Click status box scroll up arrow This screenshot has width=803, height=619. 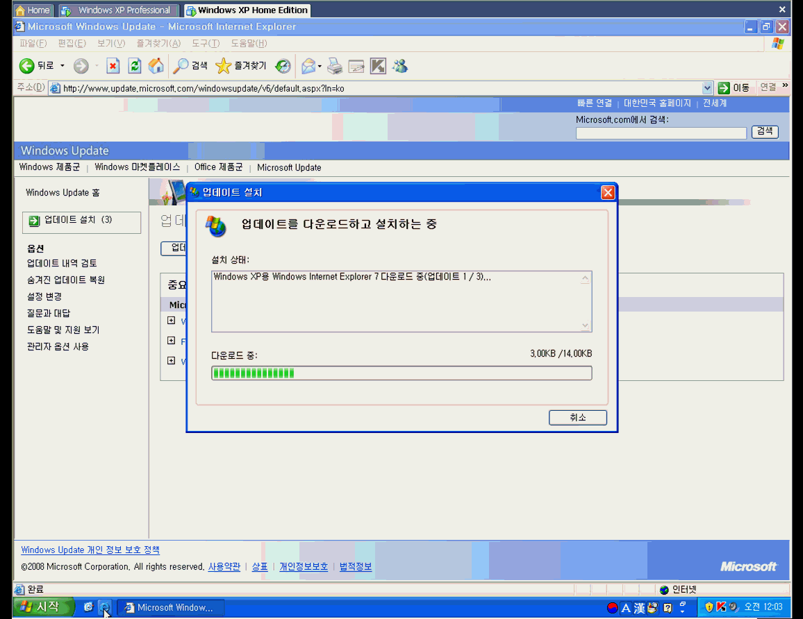585,279
